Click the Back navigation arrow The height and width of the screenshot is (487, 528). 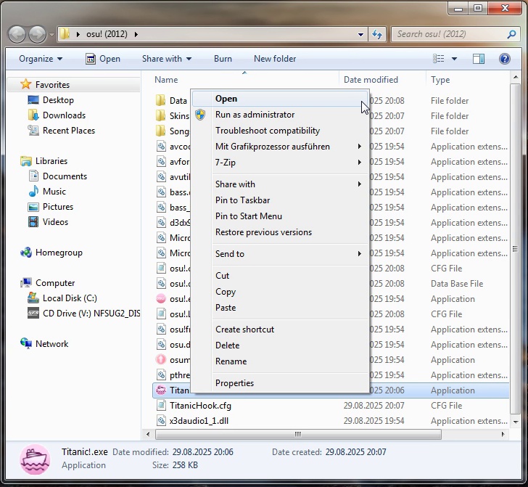17,34
